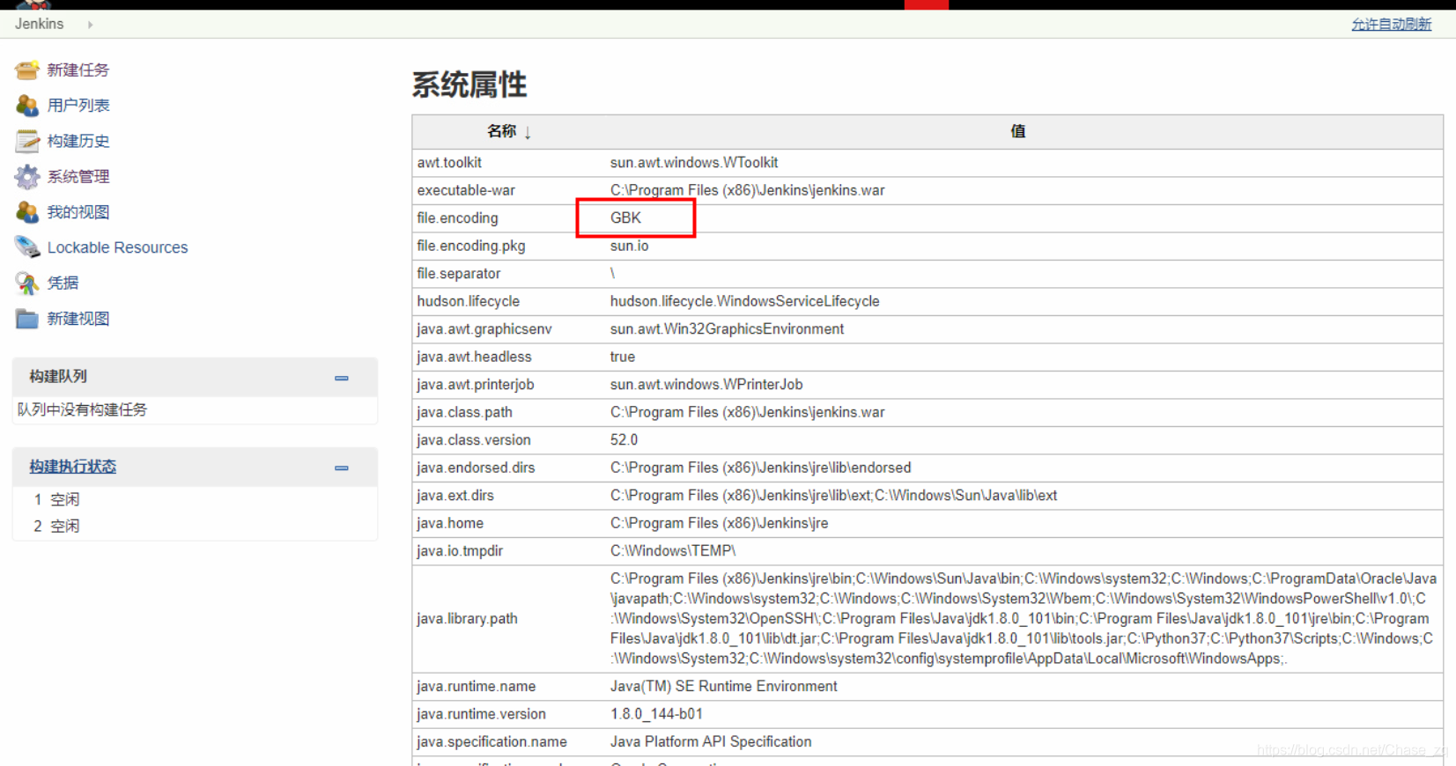Select the java.library.path property name
This screenshot has height=766, width=1456.
click(467, 619)
